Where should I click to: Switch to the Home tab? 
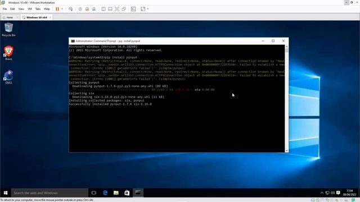click(10, 17)
